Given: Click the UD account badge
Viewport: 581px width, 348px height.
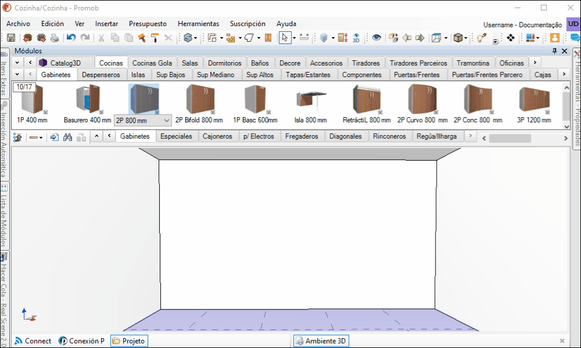Looking at the screenshot, I should [x=573, y=24].
